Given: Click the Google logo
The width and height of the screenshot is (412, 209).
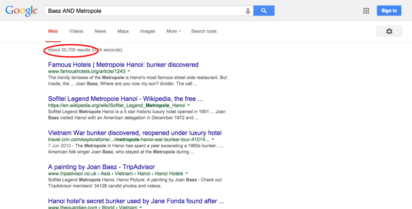Looking at the screenshot, I should tap(22, 10).
